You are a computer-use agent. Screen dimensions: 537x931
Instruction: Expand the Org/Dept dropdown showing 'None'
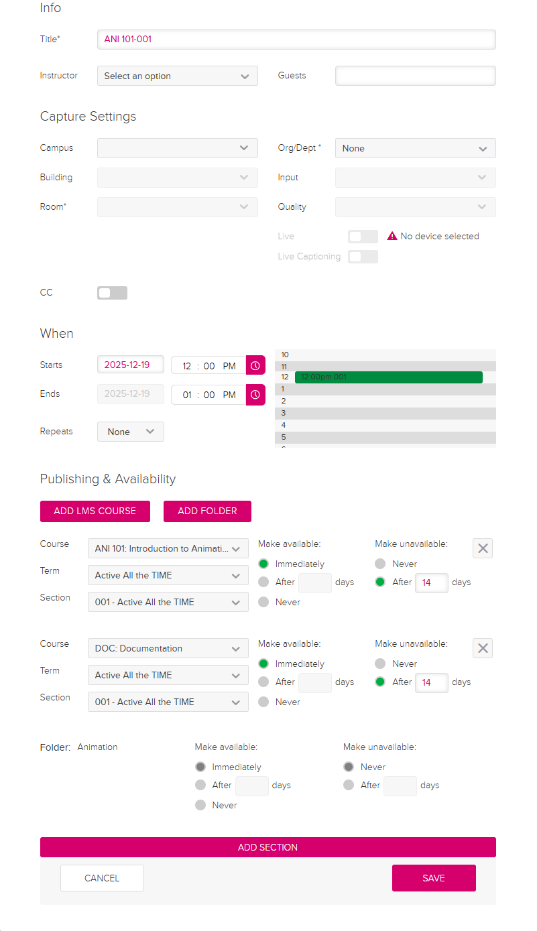coord(415,148)
